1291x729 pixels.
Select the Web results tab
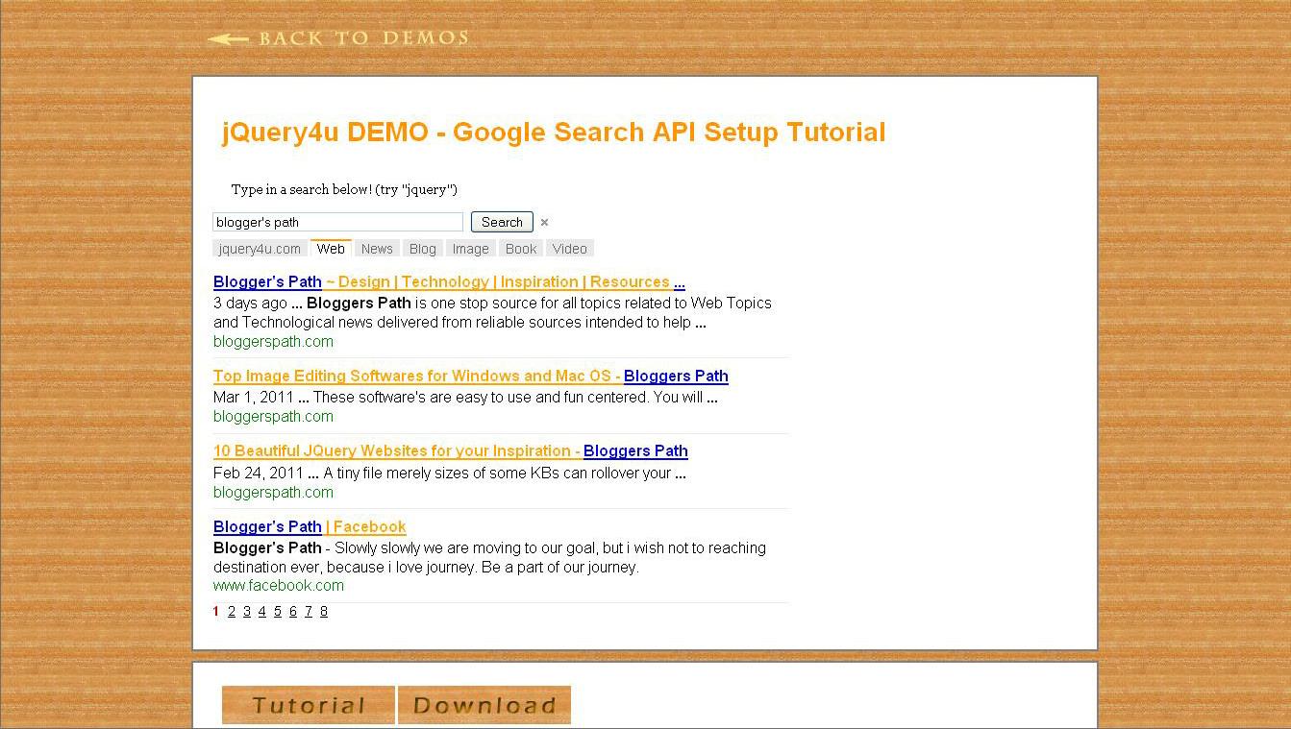point(331,249)
